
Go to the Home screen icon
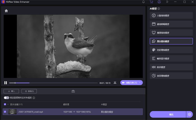coord(6,11)
